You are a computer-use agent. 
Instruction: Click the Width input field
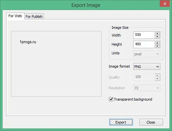coord(144,35)
